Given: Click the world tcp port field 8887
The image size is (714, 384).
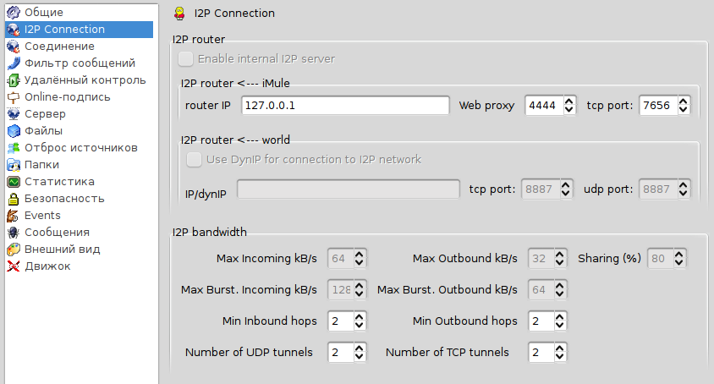Looking at the screenshot, I should point(541,189).
